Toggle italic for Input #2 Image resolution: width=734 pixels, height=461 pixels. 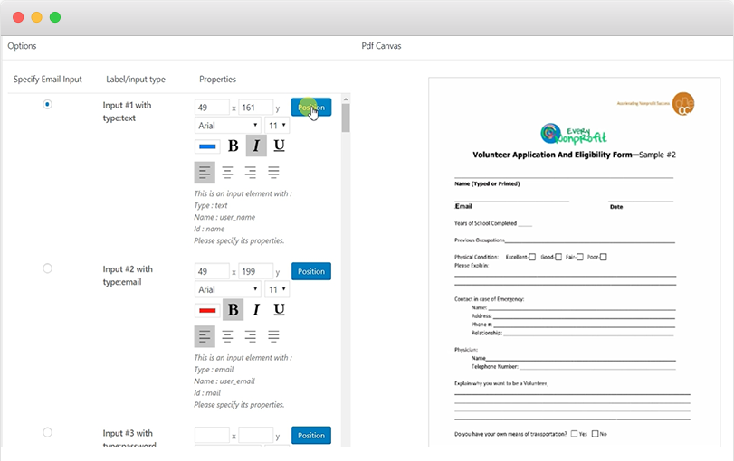click(x=256, y=309)
